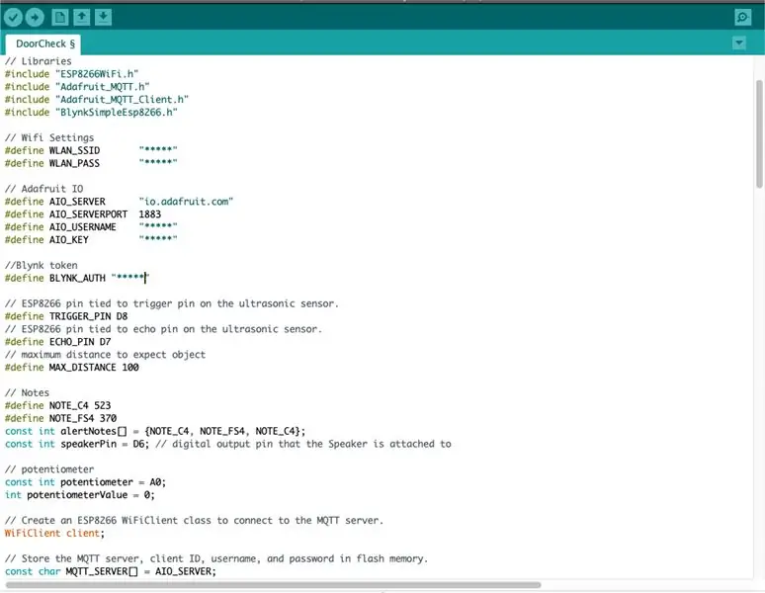765x593 pixels.
Task: Click the echo pin ultrasonic sensor comment
Action: (x=163, y=329)
